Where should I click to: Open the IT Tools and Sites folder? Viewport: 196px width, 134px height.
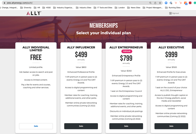coord(103,8)
